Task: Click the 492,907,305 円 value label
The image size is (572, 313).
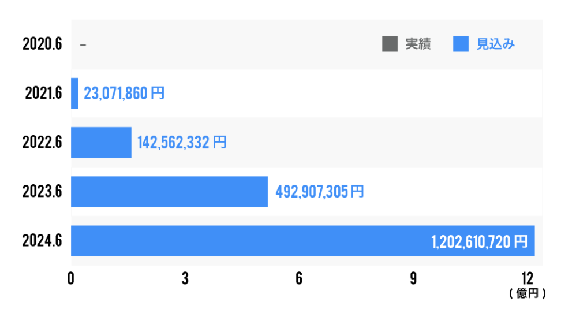Action: (x=320, y=192)
